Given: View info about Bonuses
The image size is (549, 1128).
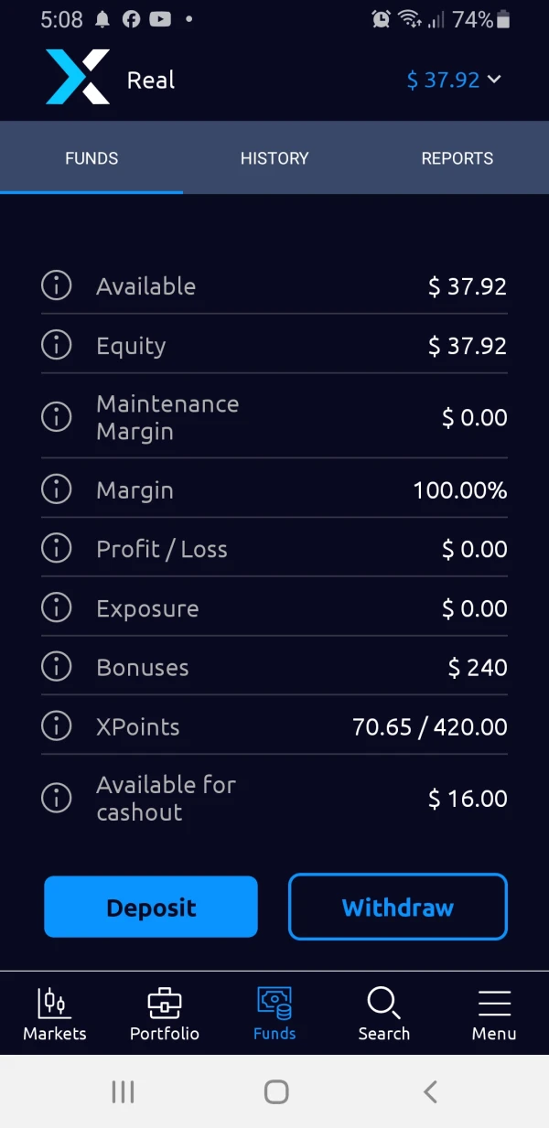Looking at the screenshot, I should tap(57, 667).
